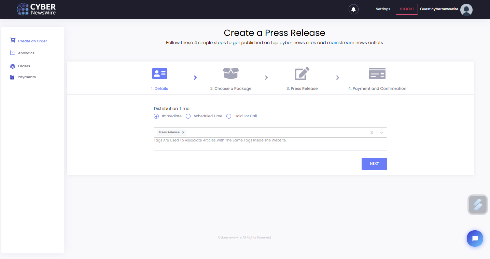Open the chat bubble widget
The height and width of the screenshot is (259, 490).
(x=475, y=238)
